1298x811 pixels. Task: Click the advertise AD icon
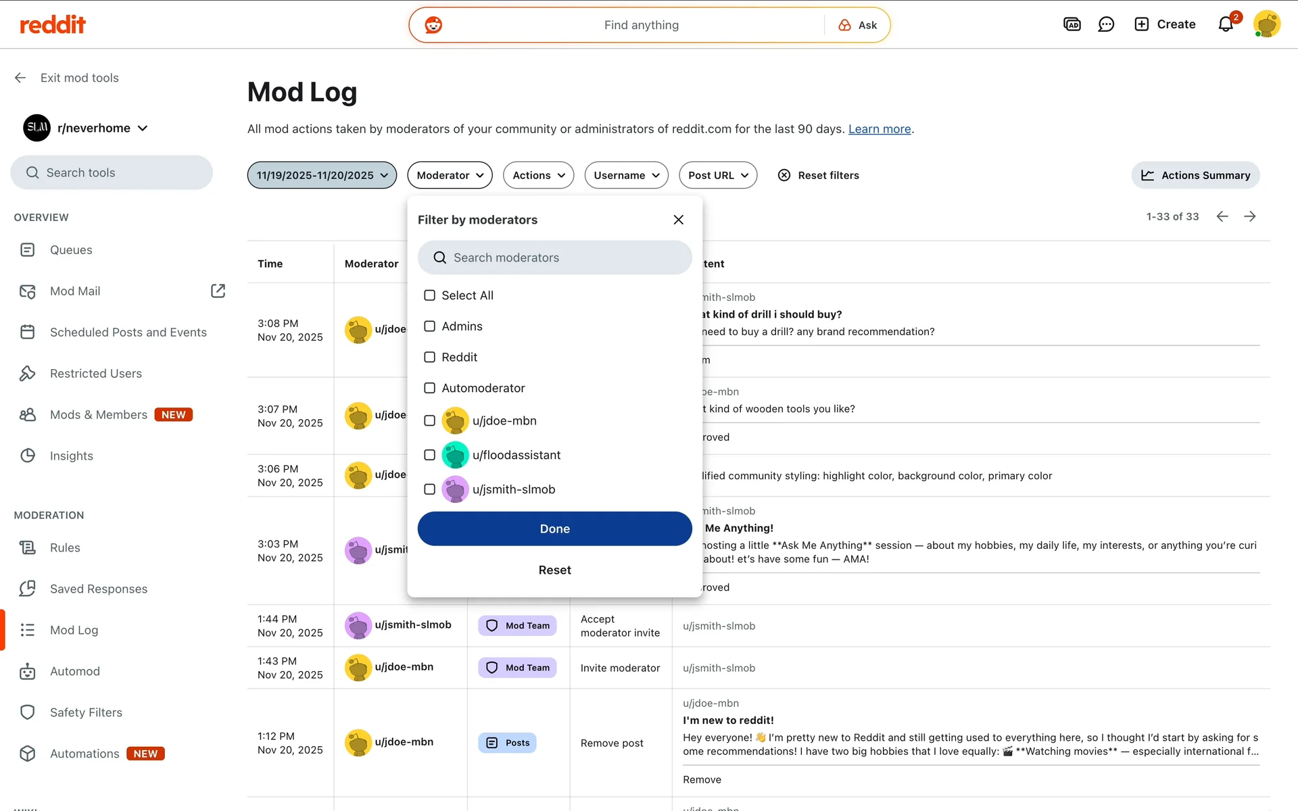[x=1072, y=24]
